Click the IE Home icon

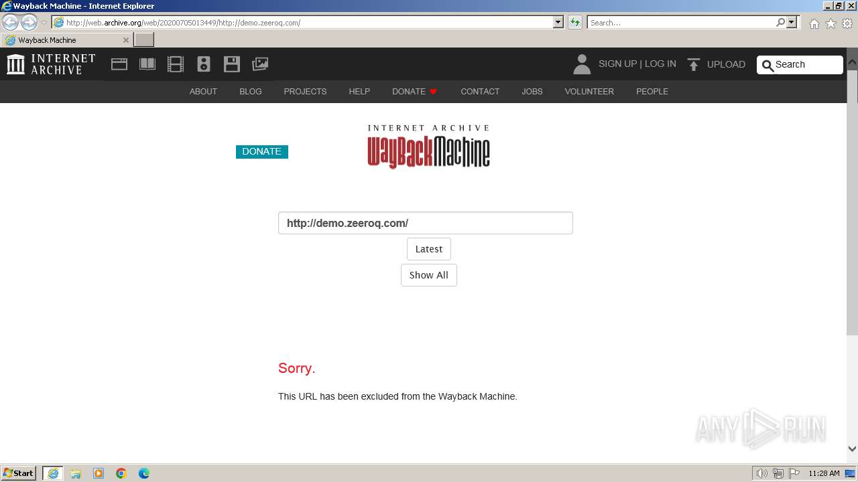(x=814, y=23)
